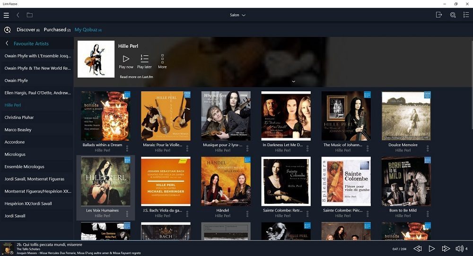
Task: Queue Hille Perl with Play later
Action: (144, 62)
